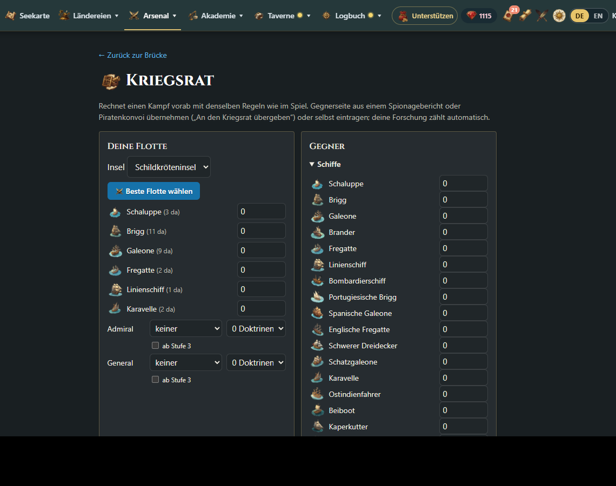Image resolution: width=616 pixels, height=486 pixels.
Task: Select the DE language option
Action: click(x=579, y=16)
